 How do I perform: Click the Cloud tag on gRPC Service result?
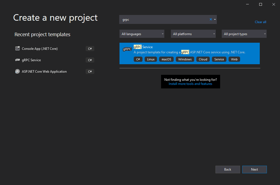(x=203, y=59)
